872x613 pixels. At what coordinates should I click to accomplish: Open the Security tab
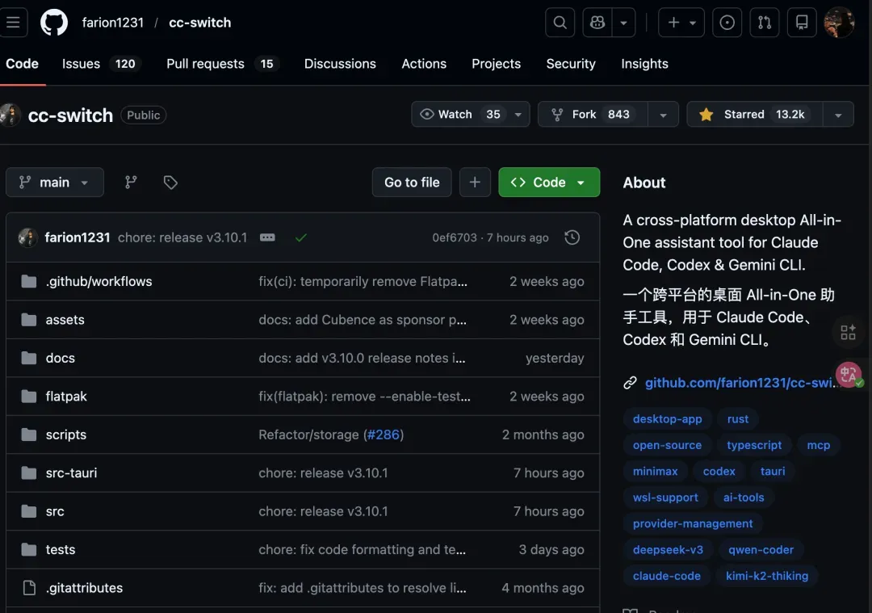571,64
